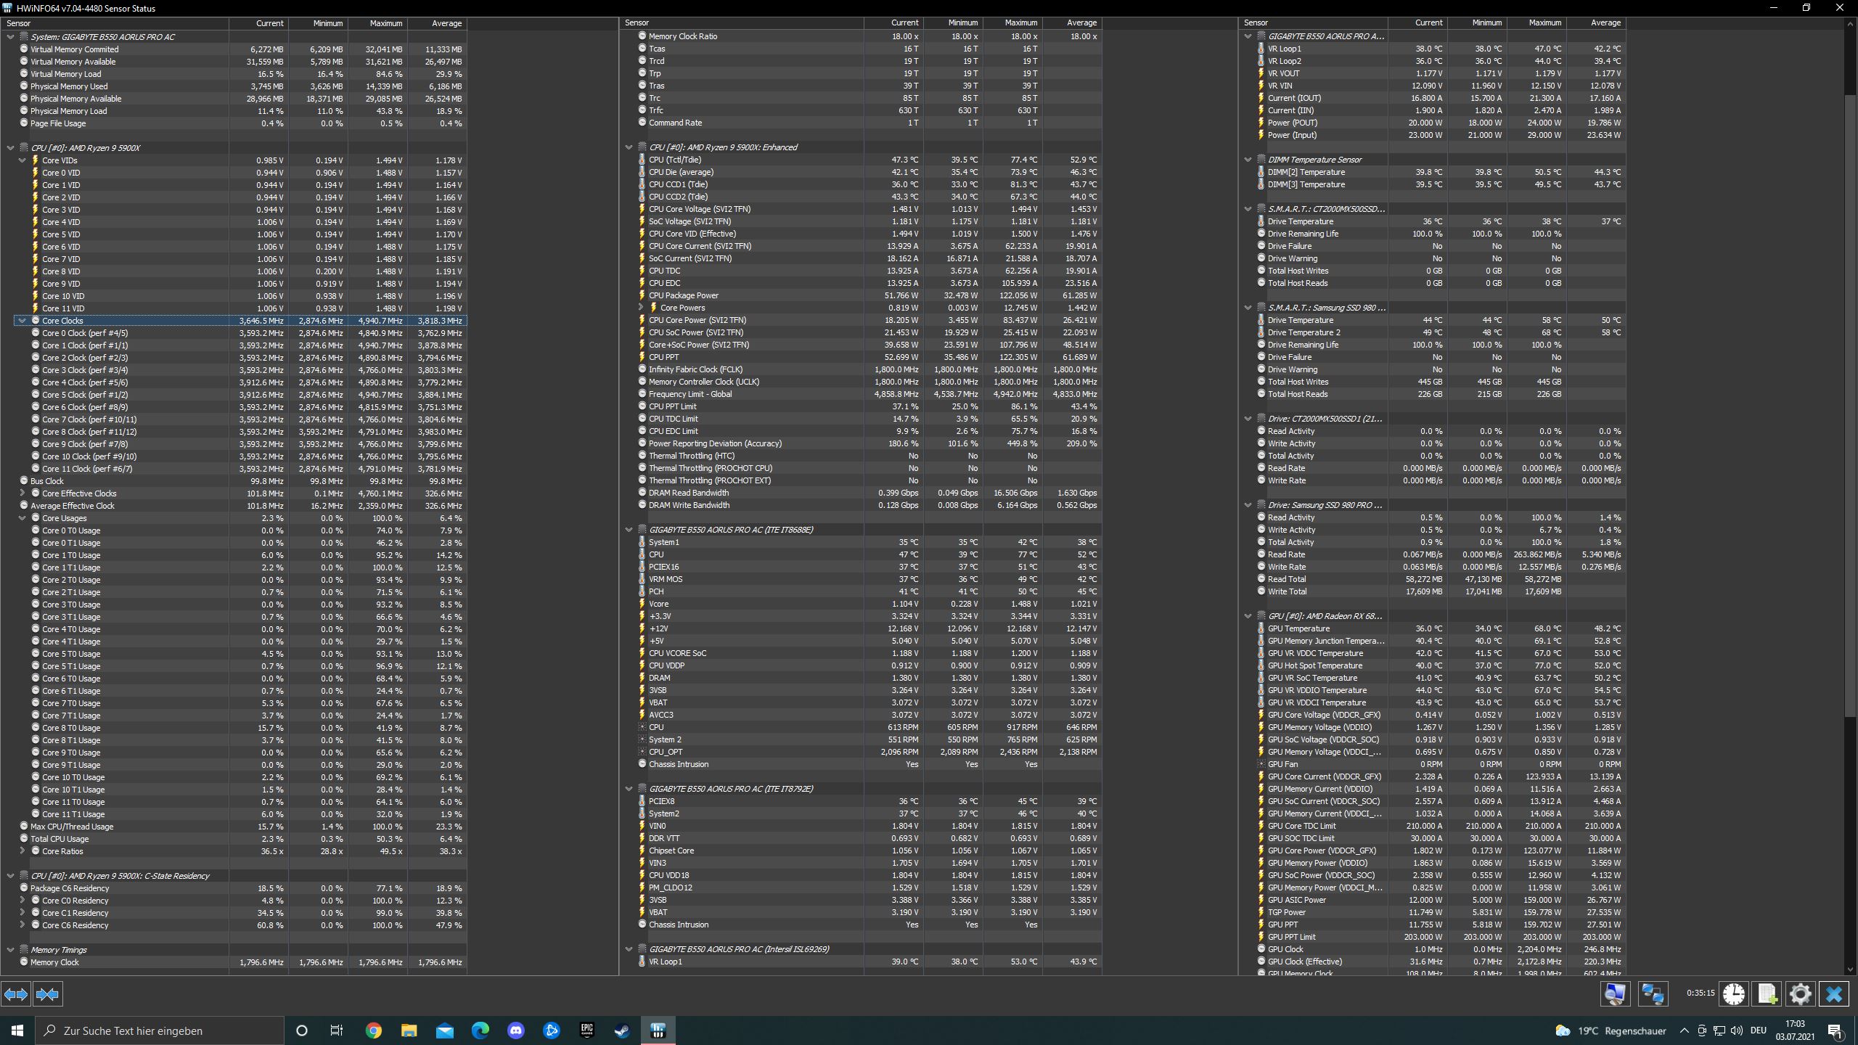Click the network computers remote icon
Screen dimensions: 1858x1045
1653,993
